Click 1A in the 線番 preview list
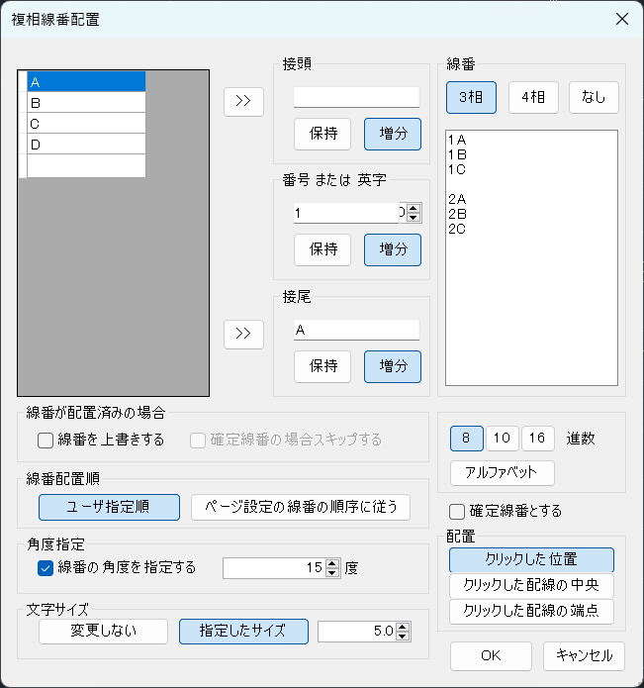Screen dimensions: 644x688 (457, 140)
